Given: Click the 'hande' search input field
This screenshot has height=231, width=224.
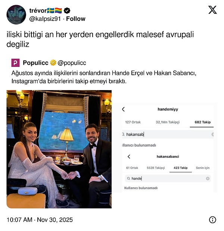Looking at the screenshot, I should coord(168,178).
